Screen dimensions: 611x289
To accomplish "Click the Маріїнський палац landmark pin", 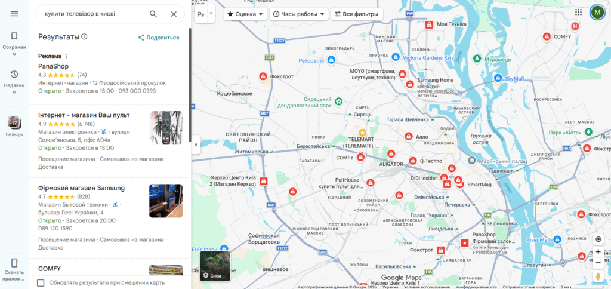I will click(472, 161).
